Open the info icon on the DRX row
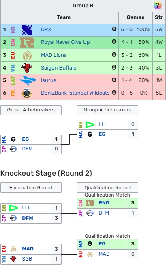Screen dimensions: 167x265 [114, 29]
